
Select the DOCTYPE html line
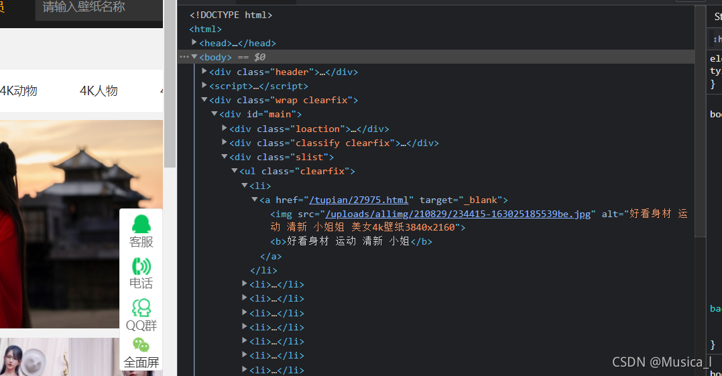point(231,15)
